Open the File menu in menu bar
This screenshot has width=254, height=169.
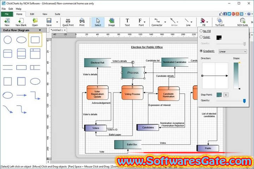(4, 9)
